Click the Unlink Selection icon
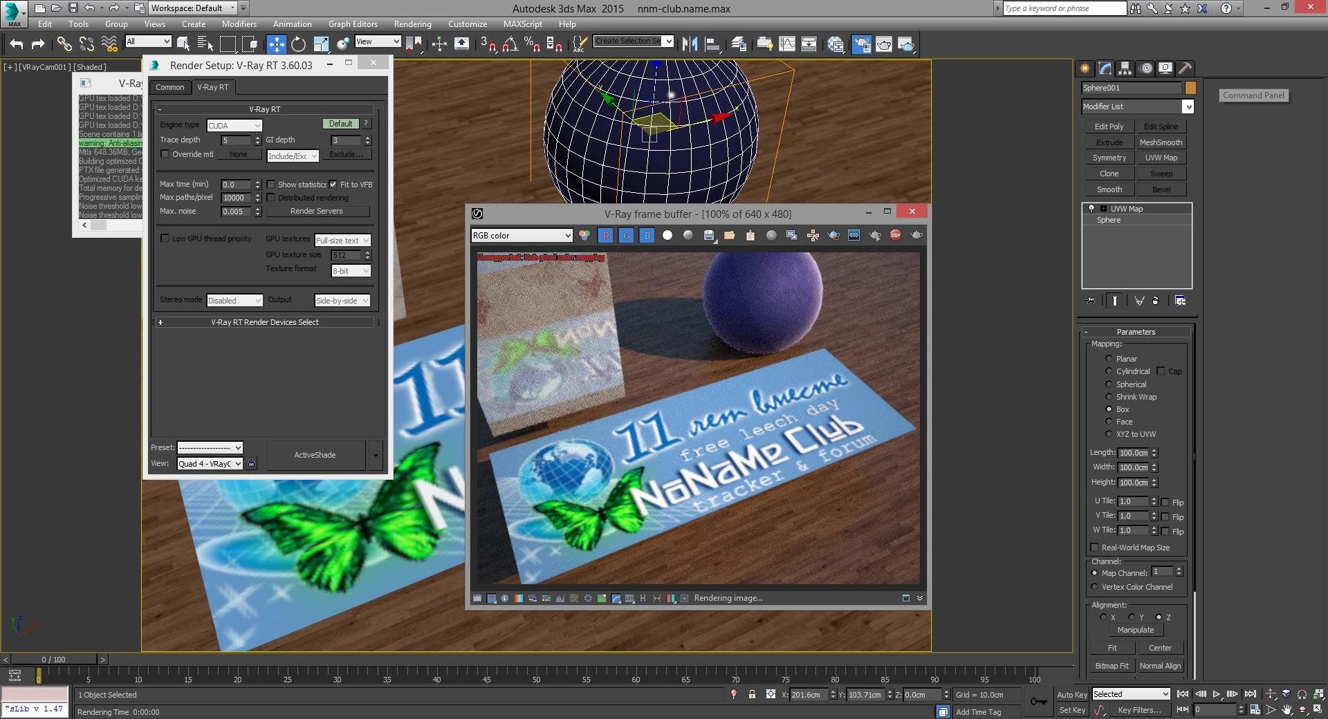 pos(86,44)
